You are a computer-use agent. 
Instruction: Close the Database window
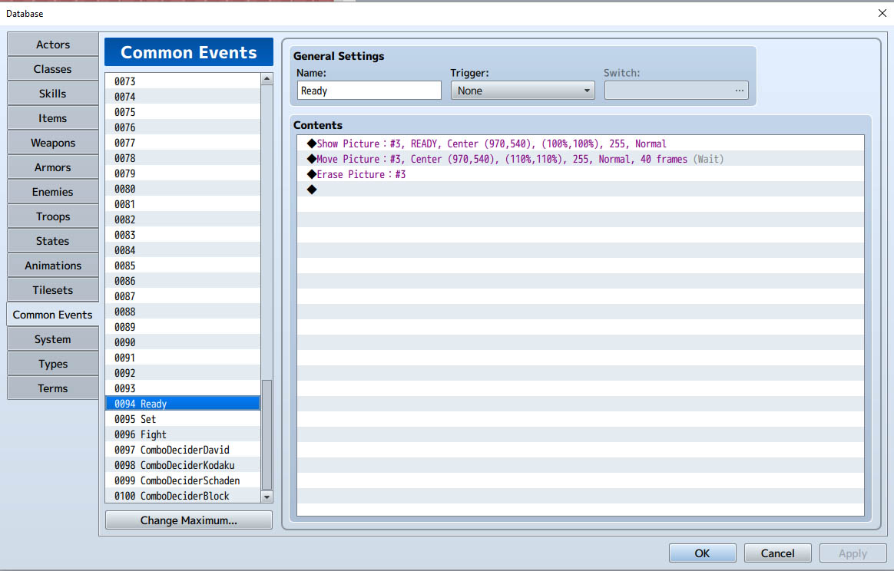[882, 12]
